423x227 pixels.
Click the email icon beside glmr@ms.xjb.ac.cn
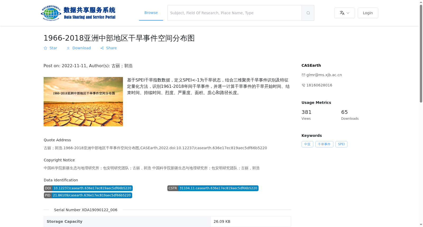[x=304, y=75]
